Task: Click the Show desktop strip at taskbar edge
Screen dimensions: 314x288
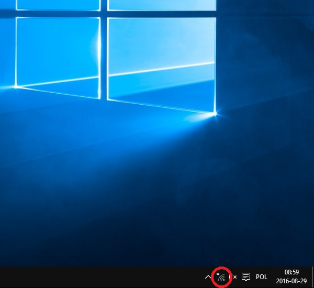Action: point(312,277)
